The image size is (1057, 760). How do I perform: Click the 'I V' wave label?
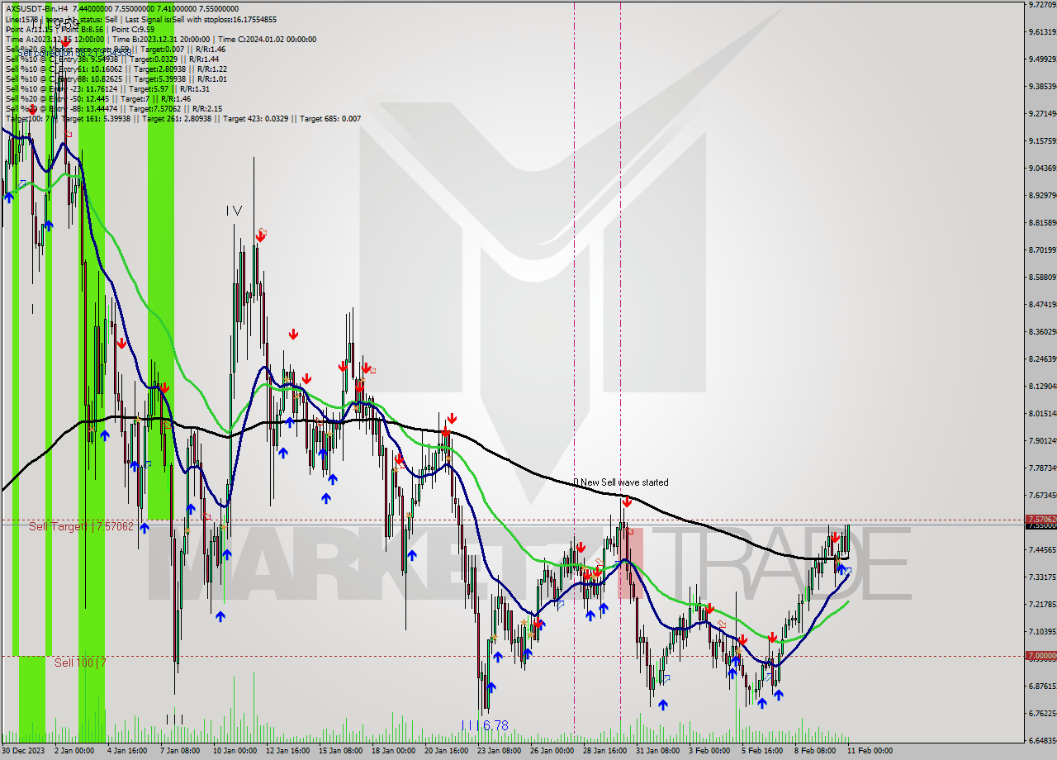pyautogui.click(x=234, y=211)
